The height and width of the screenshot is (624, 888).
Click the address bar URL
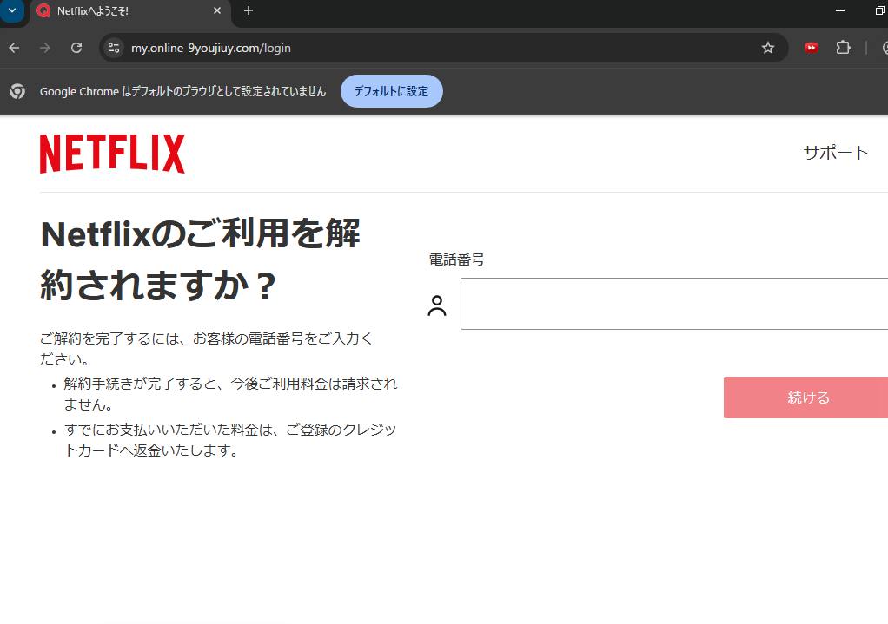(x=210, y=48)
